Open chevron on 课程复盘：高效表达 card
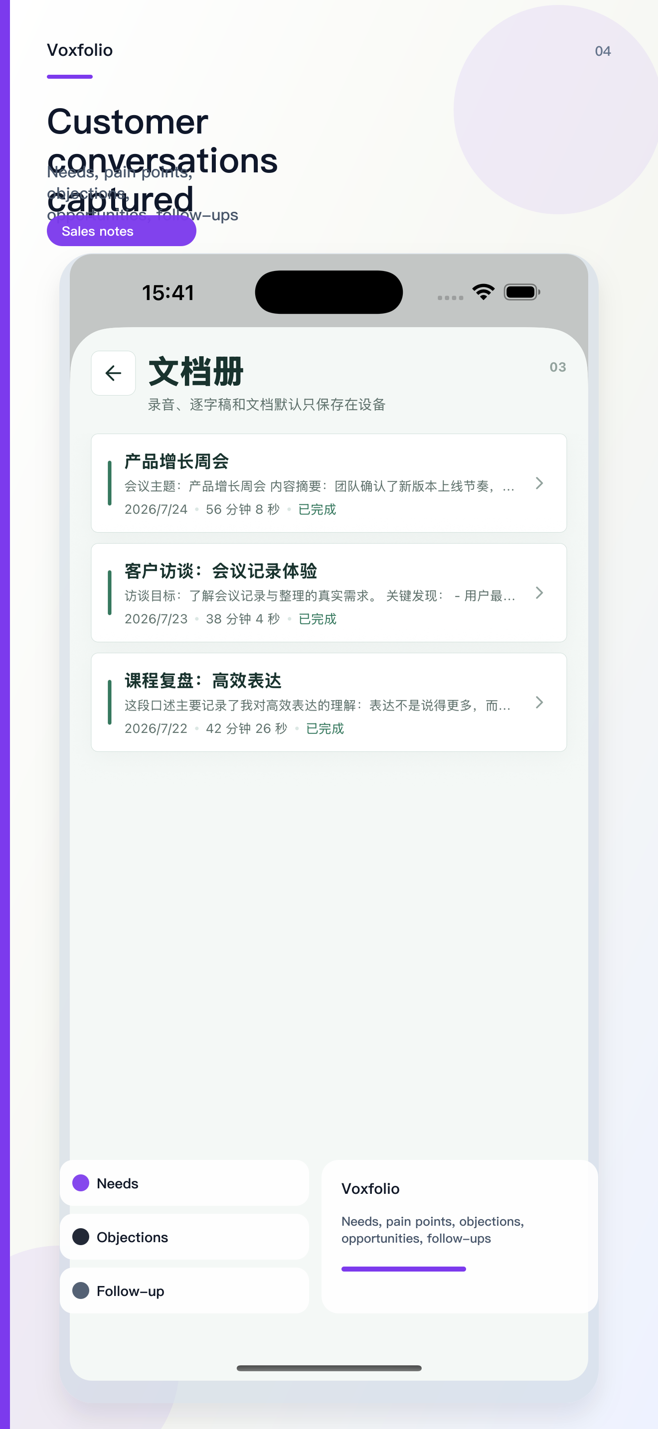This screenshot has width=658, height=1429. 539,703
